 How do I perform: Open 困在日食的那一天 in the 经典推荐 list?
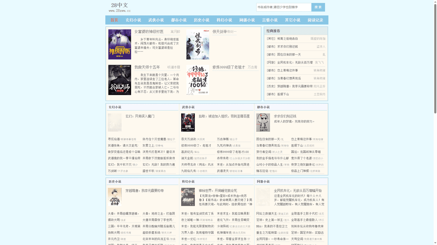(289, 54)
